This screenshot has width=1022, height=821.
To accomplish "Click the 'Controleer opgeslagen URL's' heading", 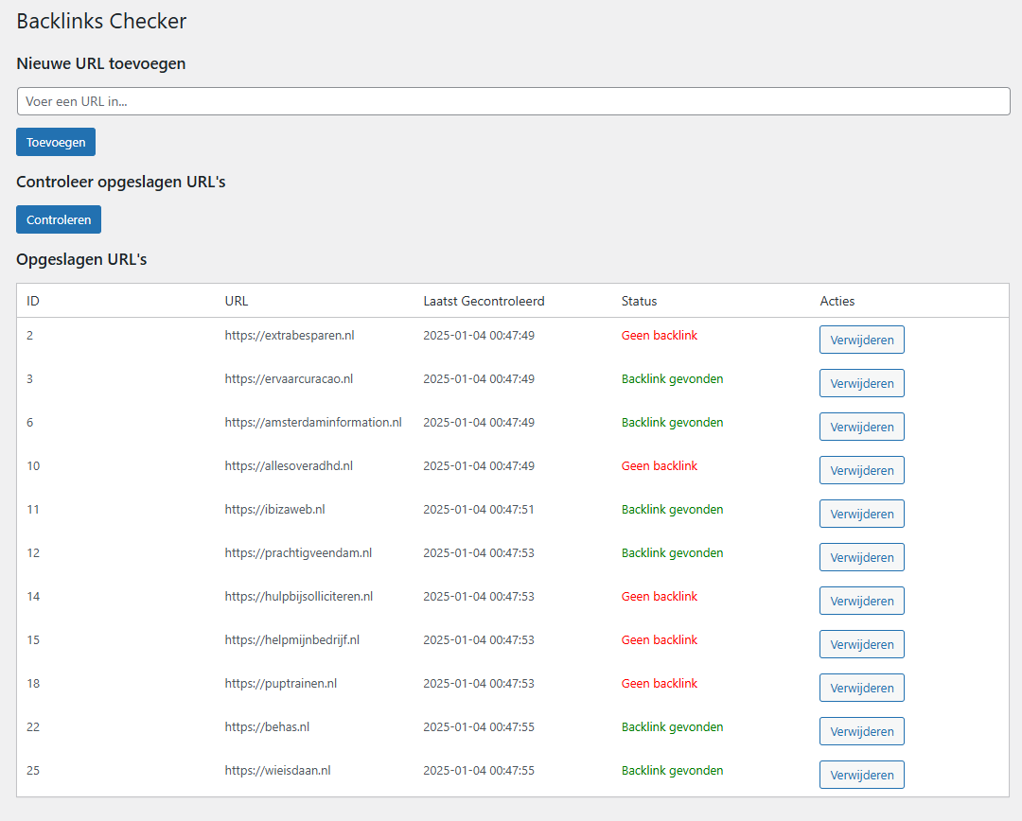I will tap(120, 182).
